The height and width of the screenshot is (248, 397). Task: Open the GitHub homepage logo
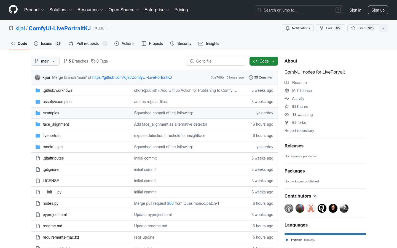(x=13, y=10)
